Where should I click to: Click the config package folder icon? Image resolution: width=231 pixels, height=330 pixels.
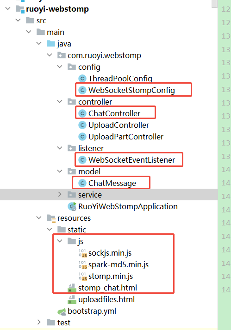point(72,67)
